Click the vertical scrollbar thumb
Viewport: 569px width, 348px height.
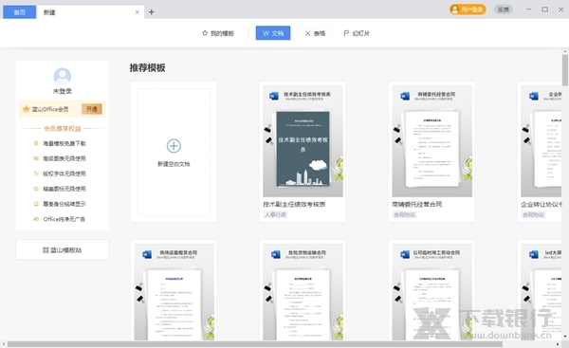(x=565, y=70)
